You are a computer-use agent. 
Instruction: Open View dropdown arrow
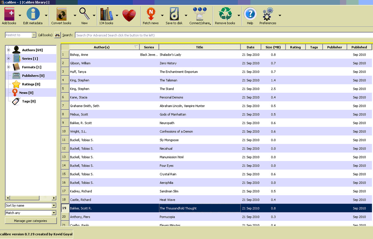coord(94,15)
